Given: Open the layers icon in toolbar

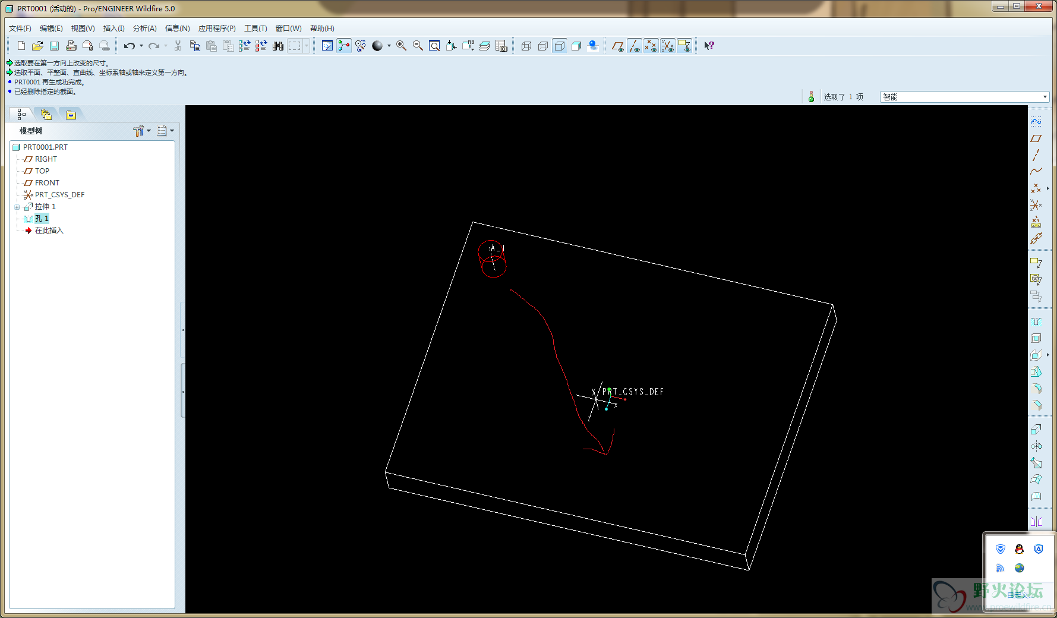Looking at the screenshot, I should pyautogui.click(x=485, y=46).
